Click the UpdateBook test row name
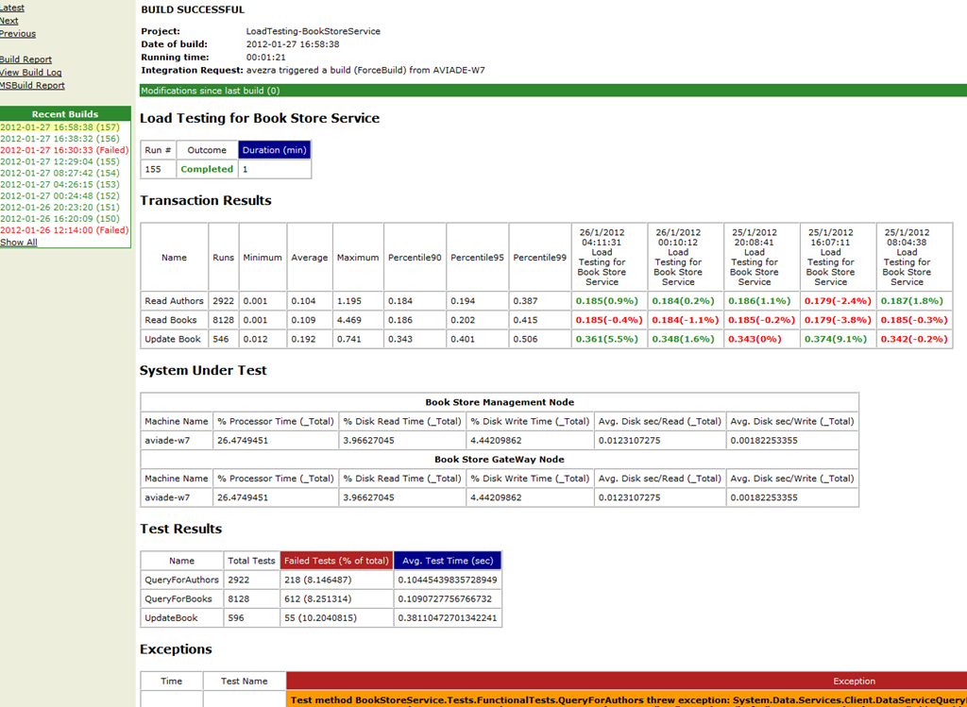Screen dimensions: 967x707 tap(172, 617)
